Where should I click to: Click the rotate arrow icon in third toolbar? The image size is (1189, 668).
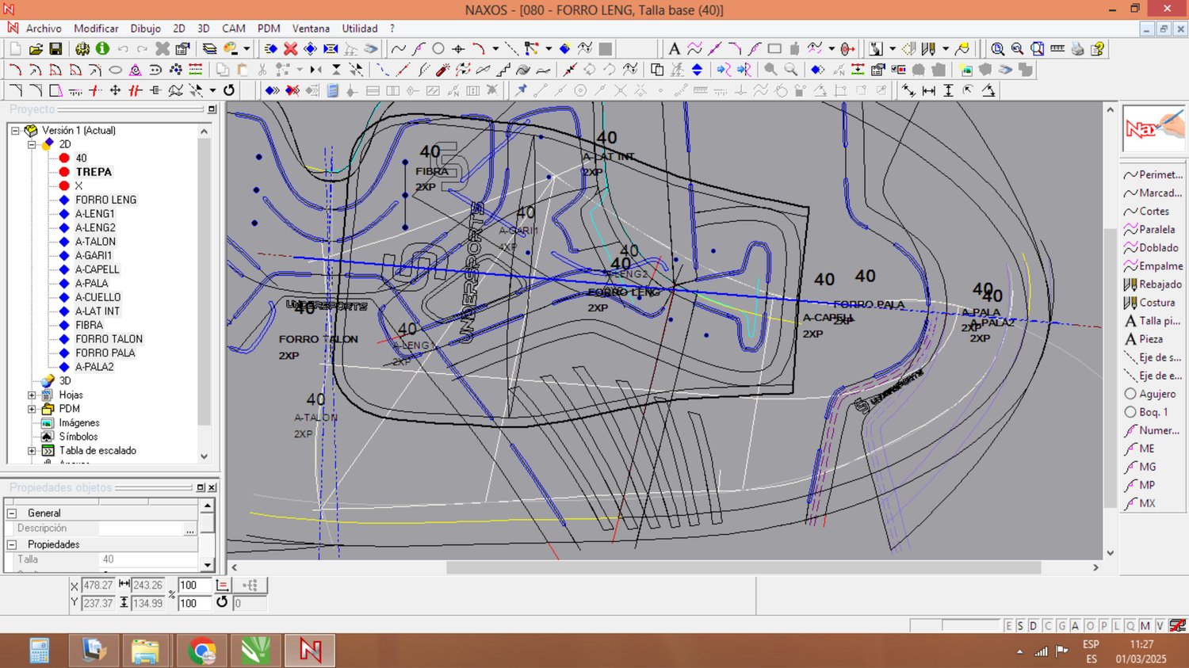[229, 90]
